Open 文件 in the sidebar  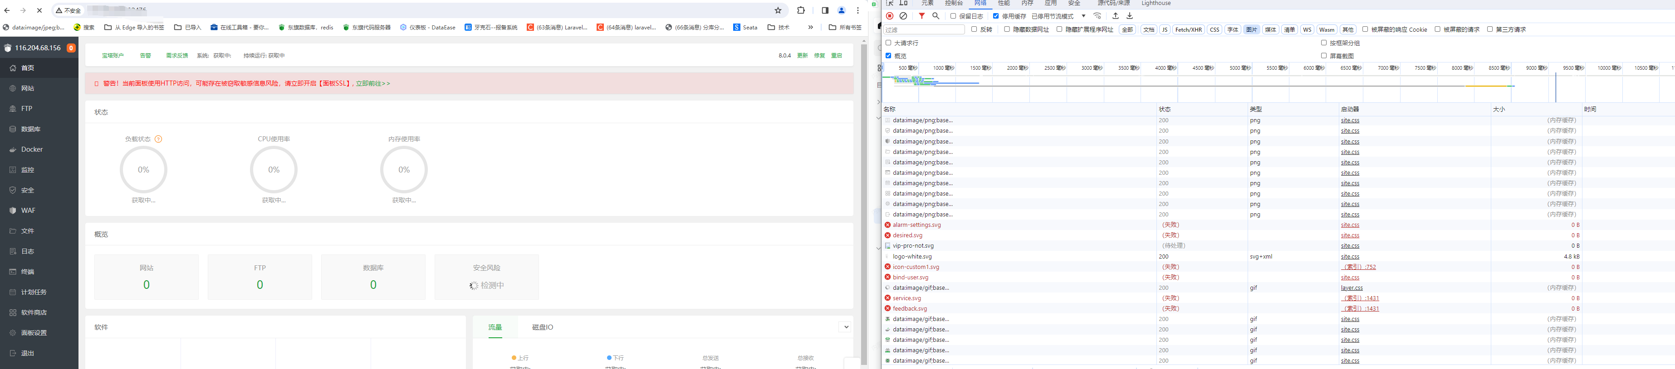[39, 231]
